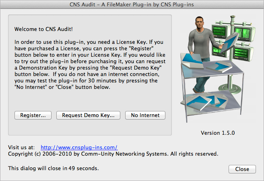This screenshot has height=181, width=264.
Task: Click the blue folder on table's left edge
Action: 192,60
